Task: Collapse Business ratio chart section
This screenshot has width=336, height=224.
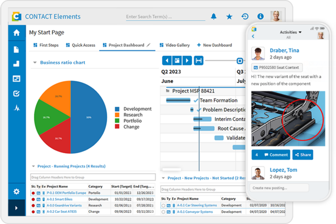Action: [x=34, y=63]
